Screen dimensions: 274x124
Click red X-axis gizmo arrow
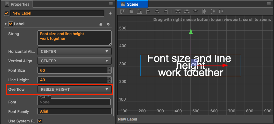[x=225, y=65]
